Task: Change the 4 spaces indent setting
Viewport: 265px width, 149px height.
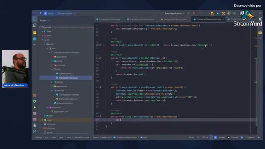Action: click(250, 137)
